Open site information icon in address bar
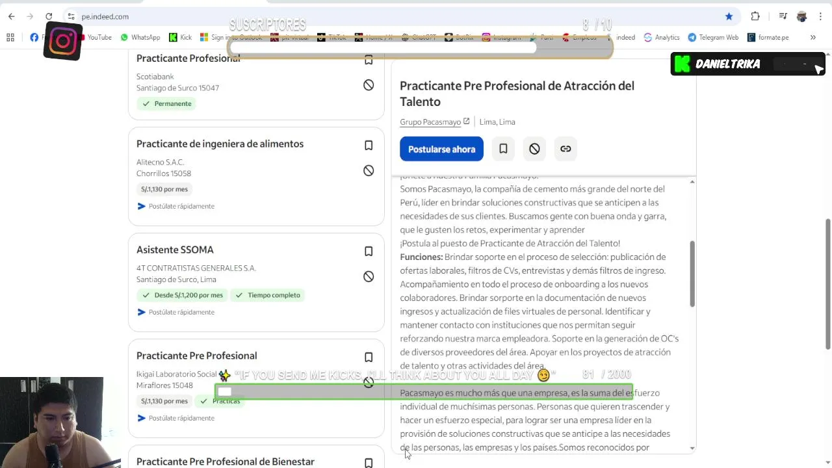 point(71,16)
